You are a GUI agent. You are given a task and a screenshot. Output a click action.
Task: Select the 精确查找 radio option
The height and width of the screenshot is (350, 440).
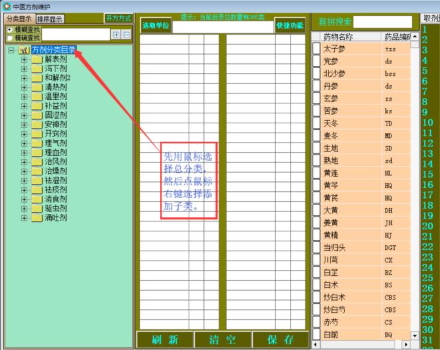tap(9, 38)
